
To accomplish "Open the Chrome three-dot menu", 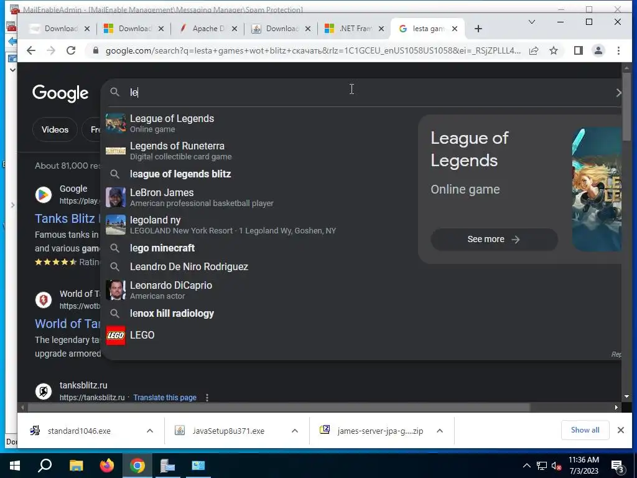I will coord(618,50).
